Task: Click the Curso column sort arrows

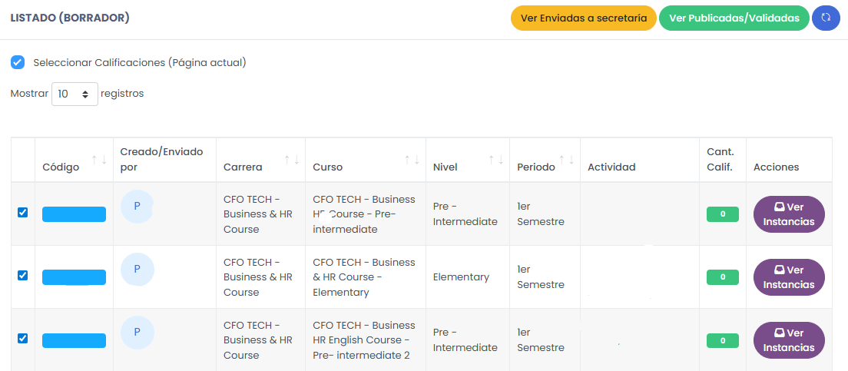Action: [412, 160]
